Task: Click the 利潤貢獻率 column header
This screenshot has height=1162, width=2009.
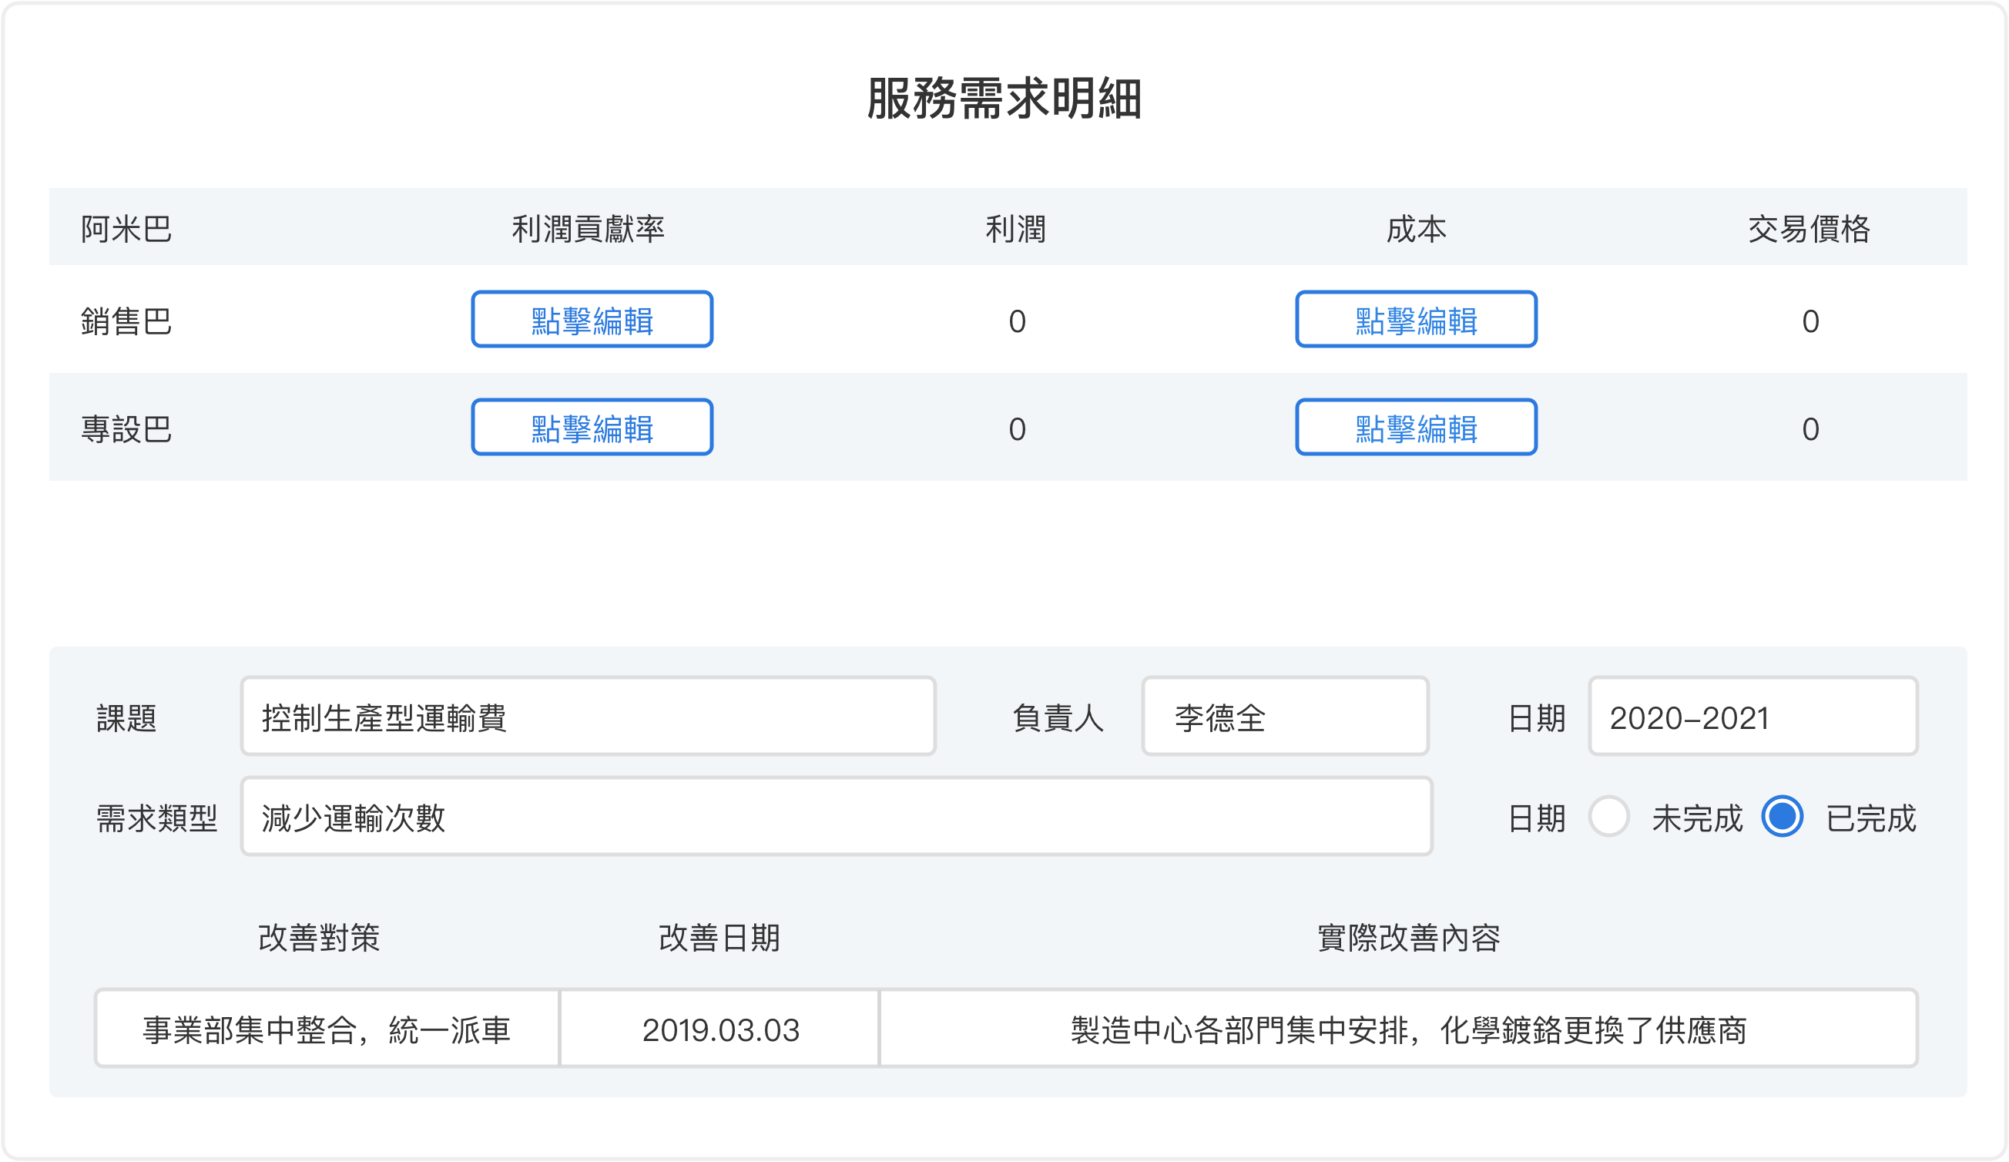Action: pyautogui.click(x=589, y=229)
